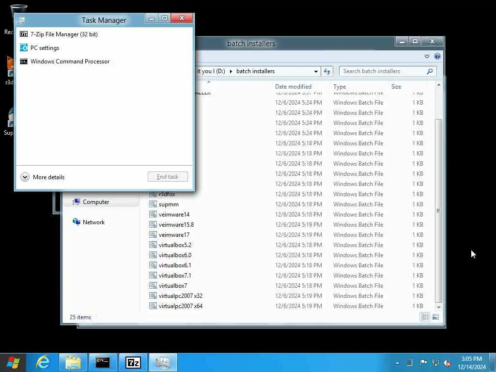
Task: Open Action Center flag in tray
Action: pos(423,363)
